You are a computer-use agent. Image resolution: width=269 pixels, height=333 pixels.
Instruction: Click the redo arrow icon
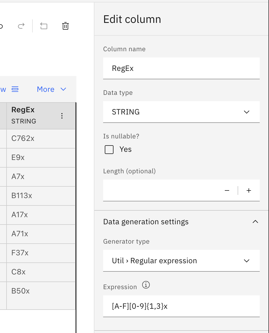pyautogui.click(x=21, y=26)
